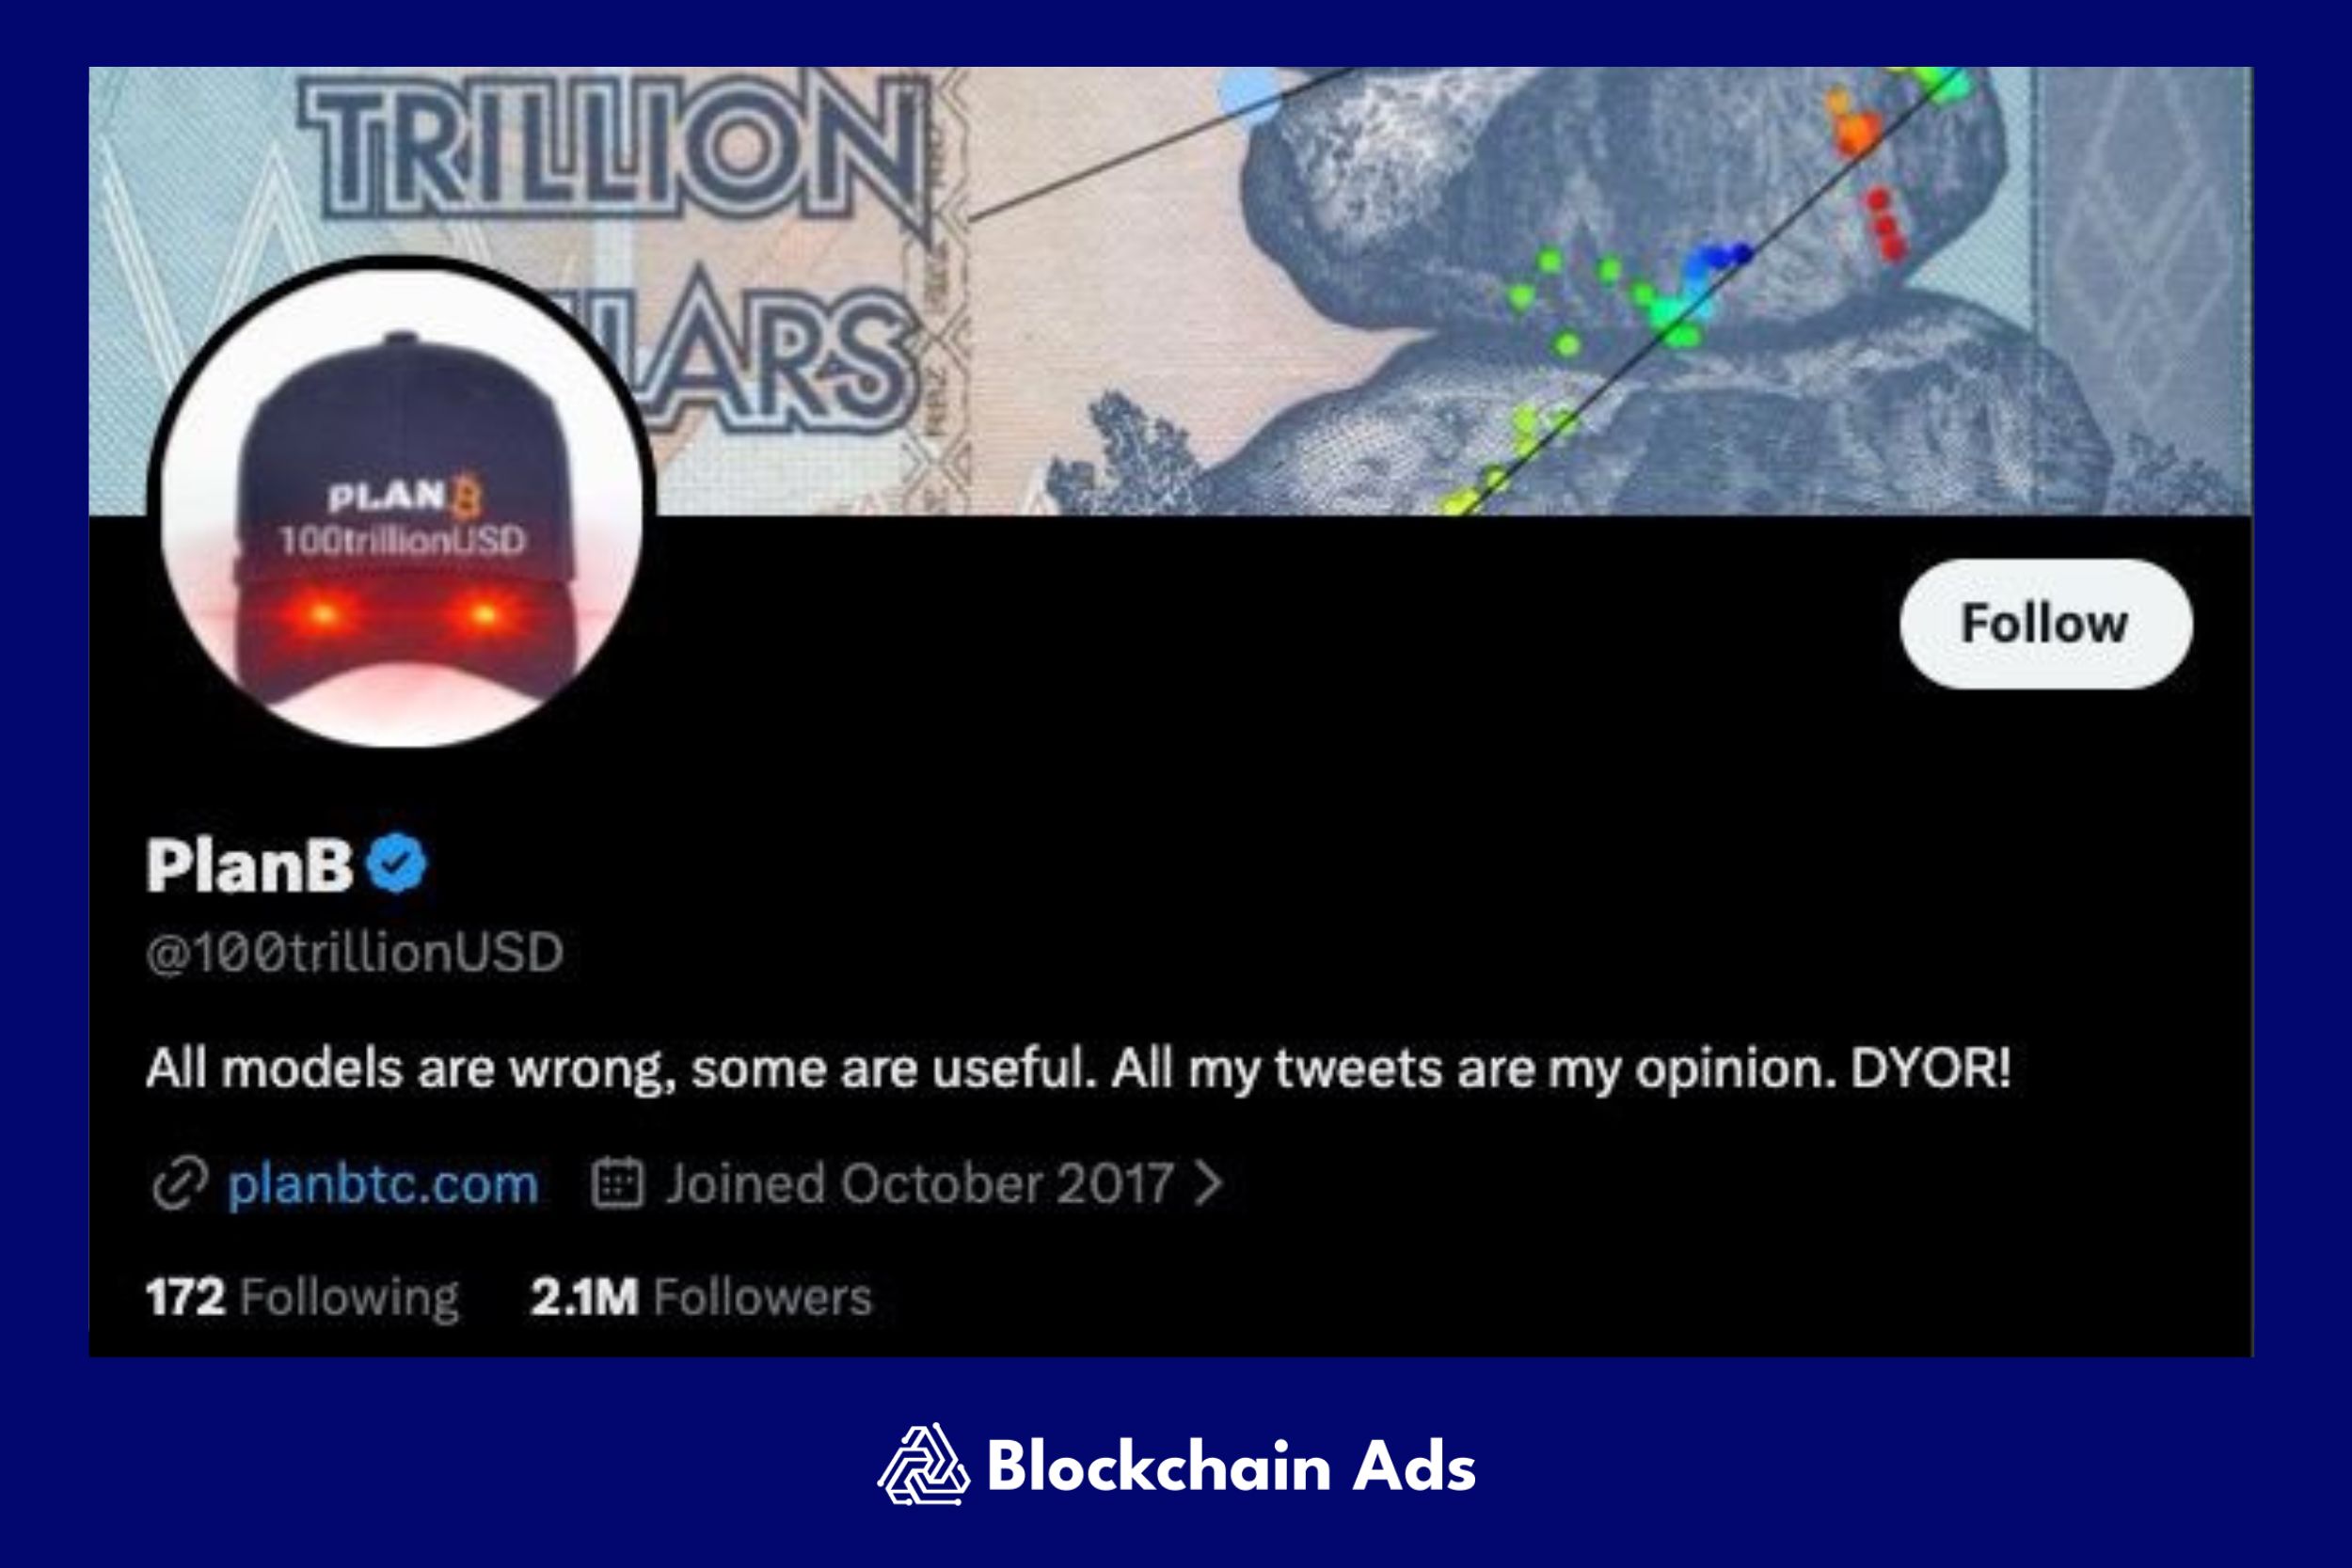Open the PlanB profile picture
2352x1568 pixels.
click(401, 503)
